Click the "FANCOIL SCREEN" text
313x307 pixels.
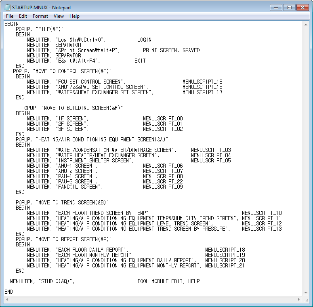[78, 187]
